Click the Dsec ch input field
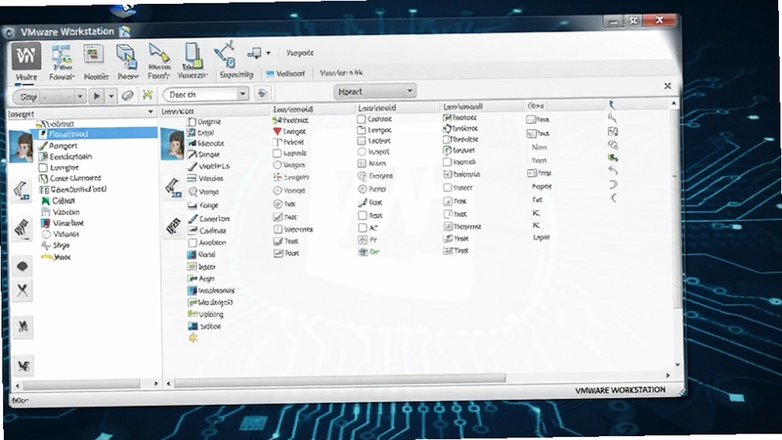782x440 pixels. pyautogui.click(x=200, y=94)
